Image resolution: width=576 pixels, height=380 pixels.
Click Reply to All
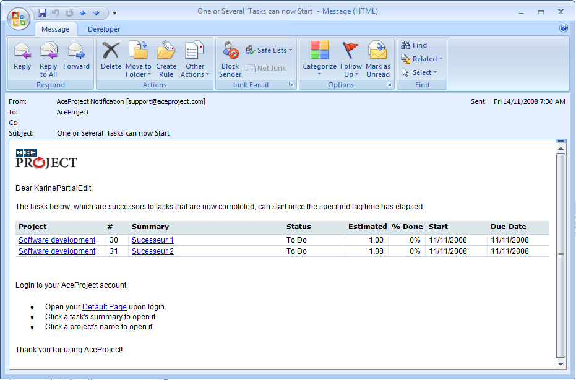tap(48, 59)
